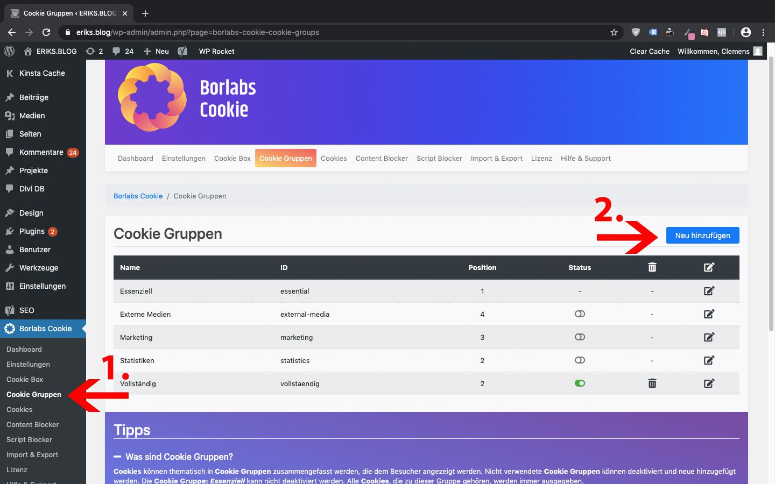
Task: Click Neu hinzufügen button
Action: tap(702, 236)
